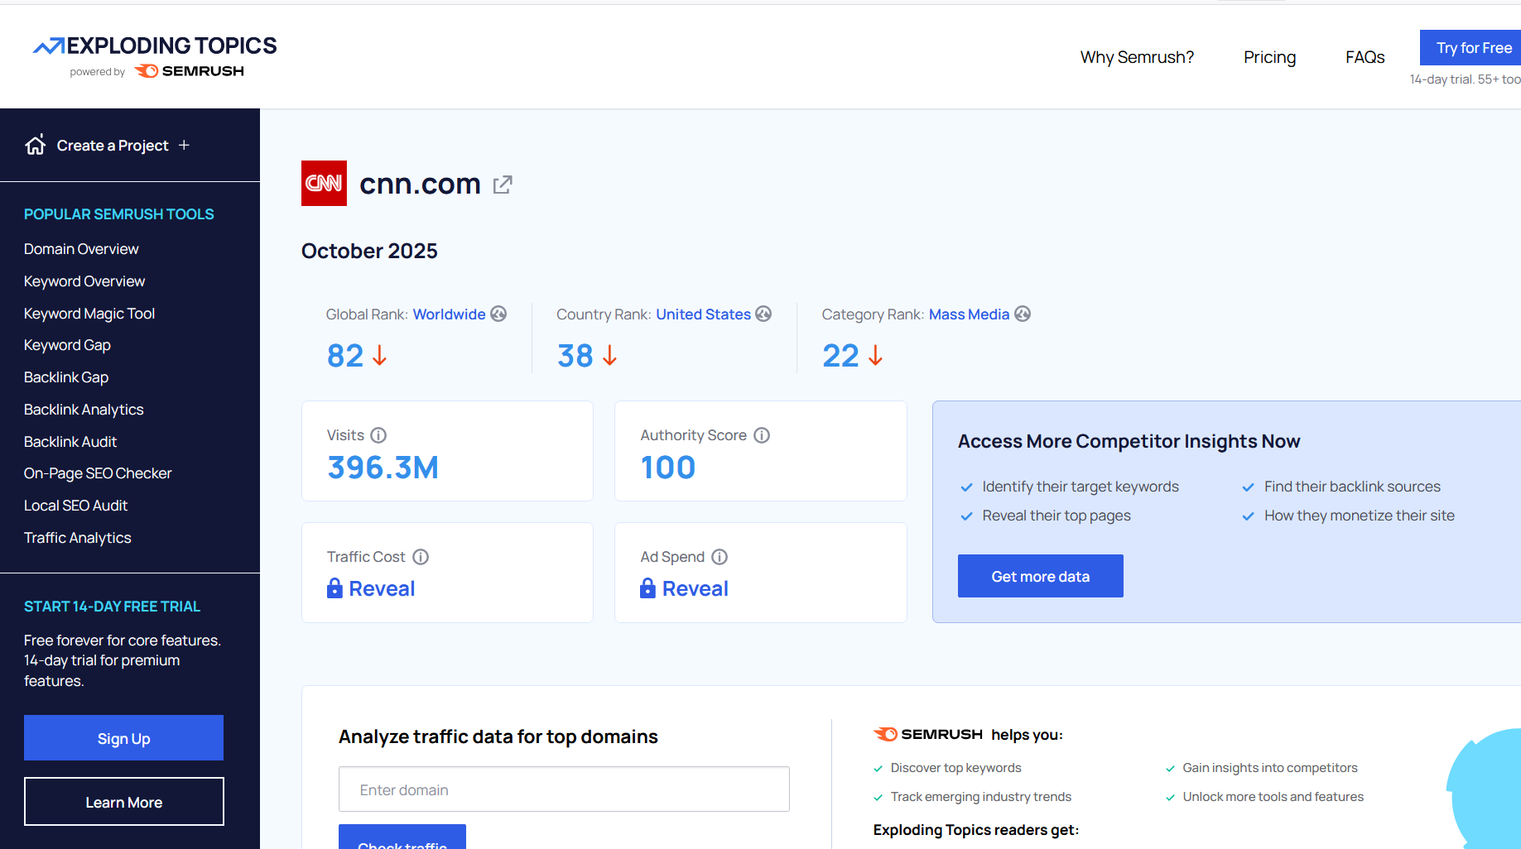
Task: Click 'How they monetize their site' text
Action: point(1360,516)
